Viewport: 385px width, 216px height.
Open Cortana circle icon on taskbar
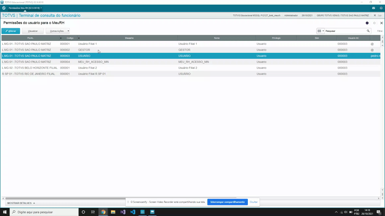click(x=83, y=212)
